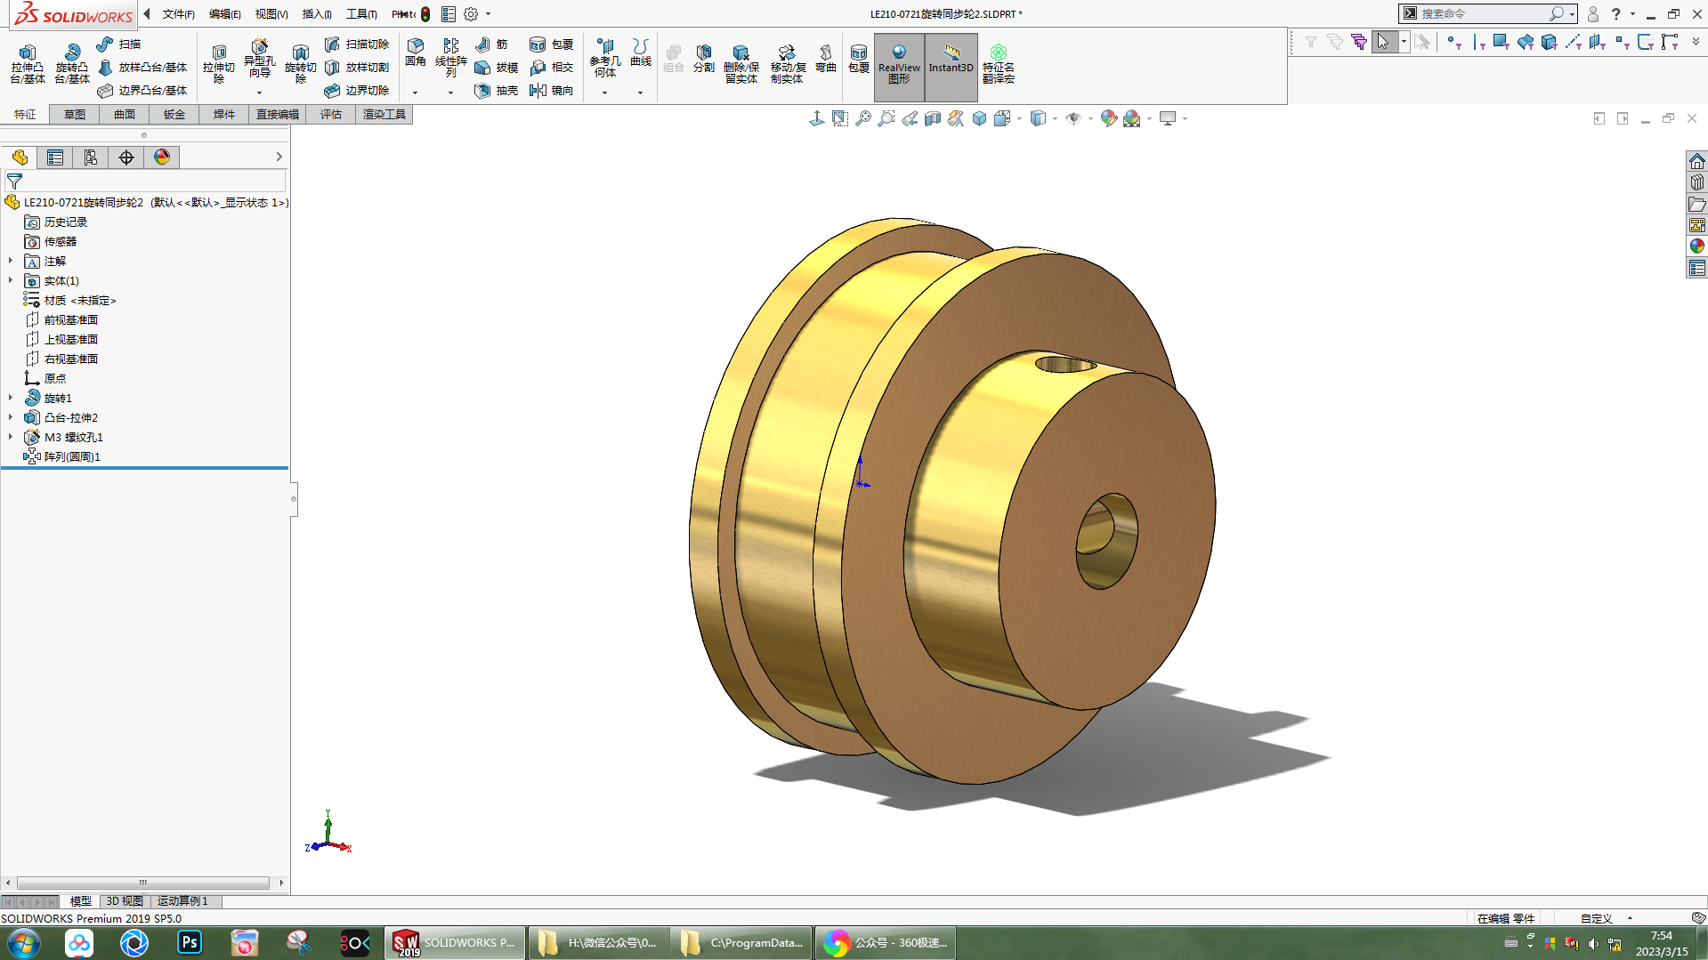
Task: Click 自定义 units status bar button
Action: pyautogui.click(x=1597, y=918)
